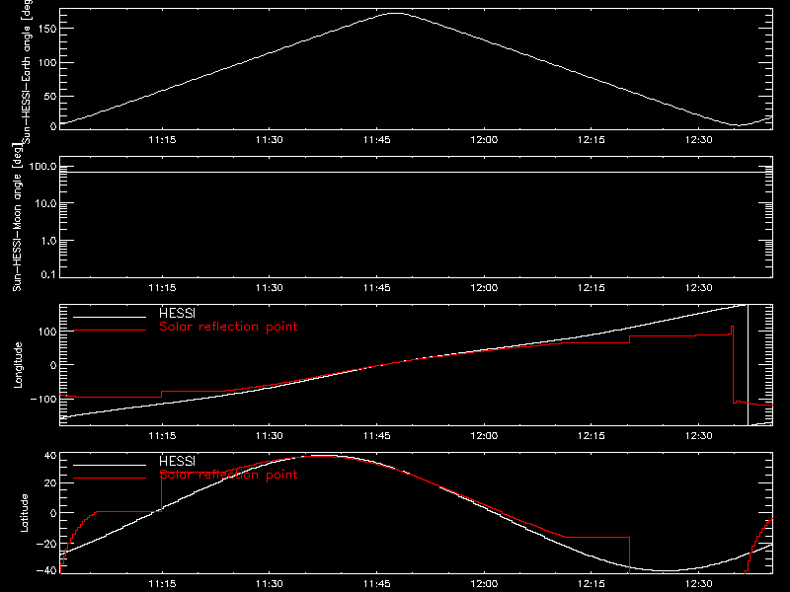Image resolution: width=790 pixels, height=592 pixels.
Task: Click 12:15 label under Latitude plot
Action: (x=592, y=584)
